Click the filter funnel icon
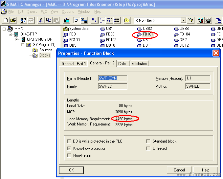 coord(190,20)
